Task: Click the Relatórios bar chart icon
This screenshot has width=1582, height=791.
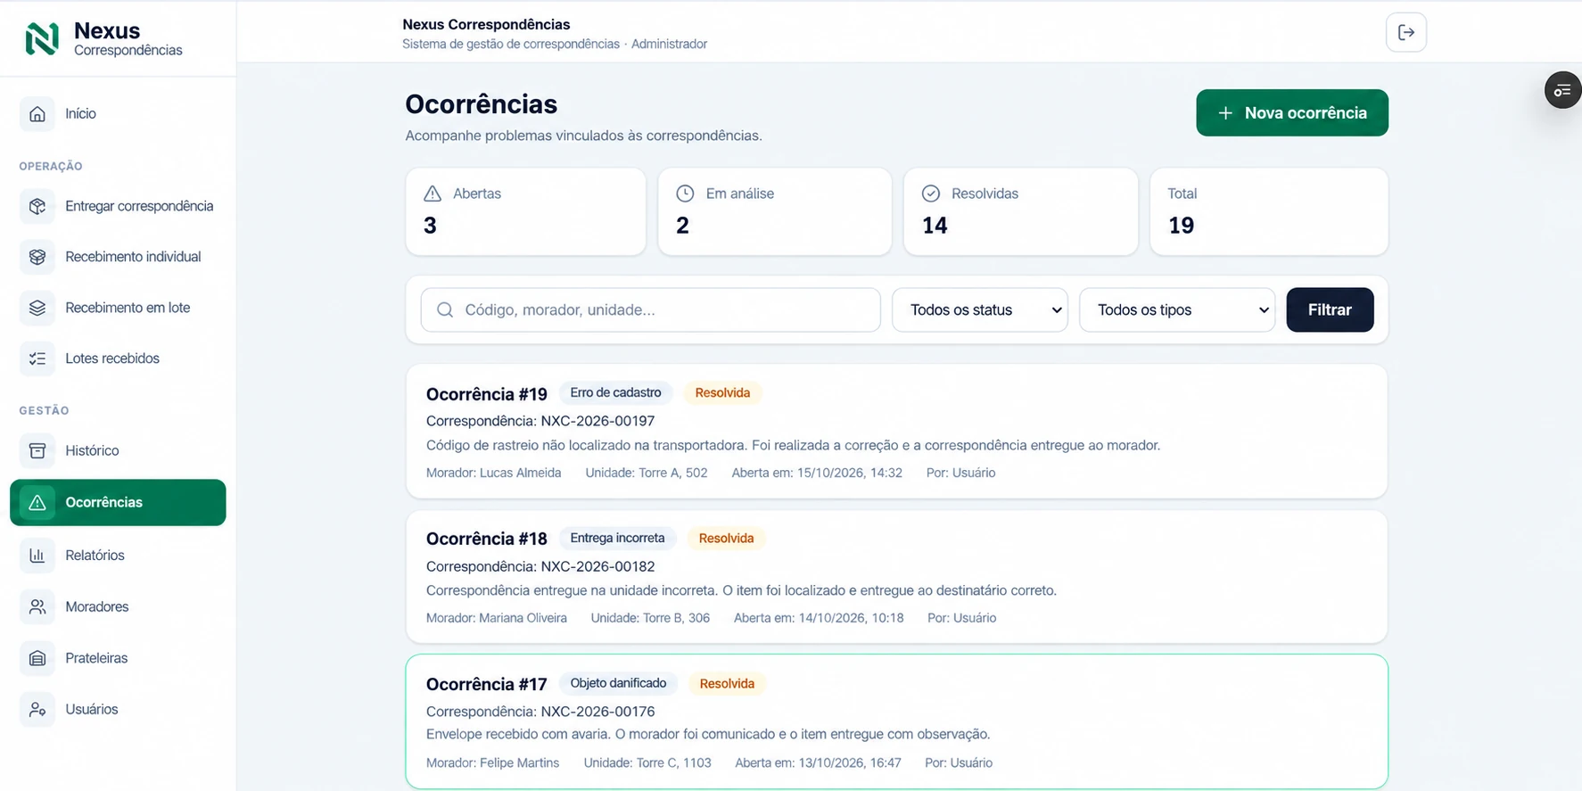Action: click(x=37, y=556)
